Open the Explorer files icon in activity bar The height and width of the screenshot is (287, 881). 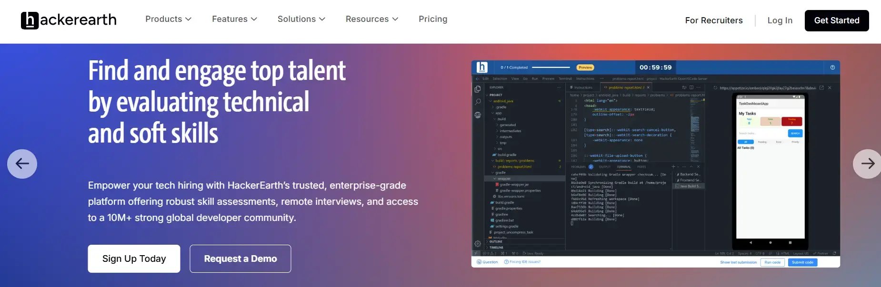(x=478, y=89)
